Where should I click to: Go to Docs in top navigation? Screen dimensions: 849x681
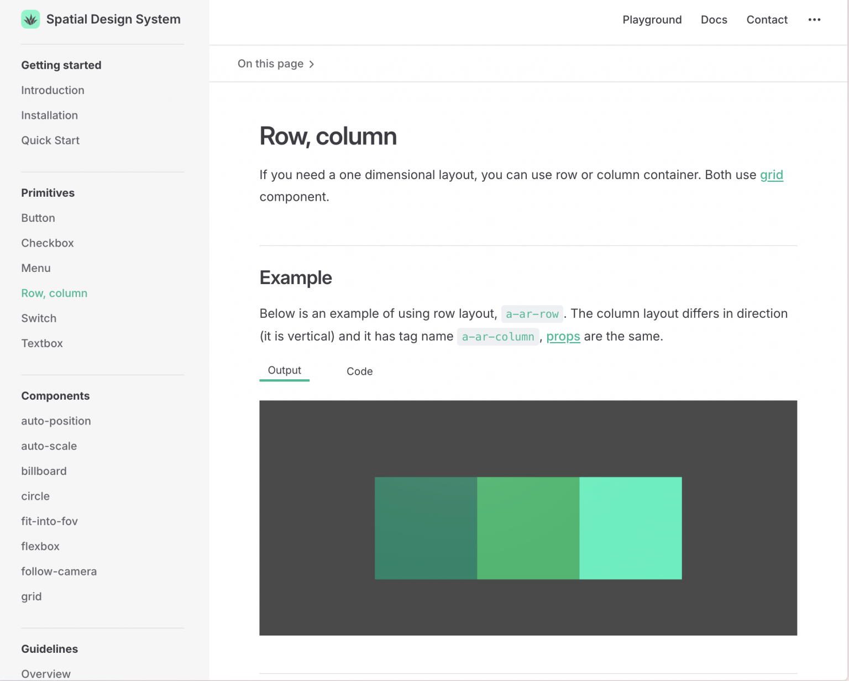coord(714,20)
